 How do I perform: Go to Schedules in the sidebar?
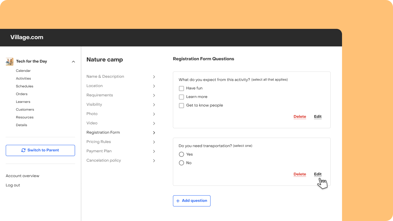(25, 86)
